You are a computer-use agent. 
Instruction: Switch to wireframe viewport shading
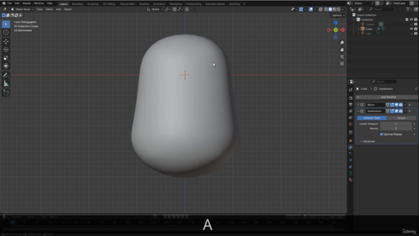click(x=326, y=9)
